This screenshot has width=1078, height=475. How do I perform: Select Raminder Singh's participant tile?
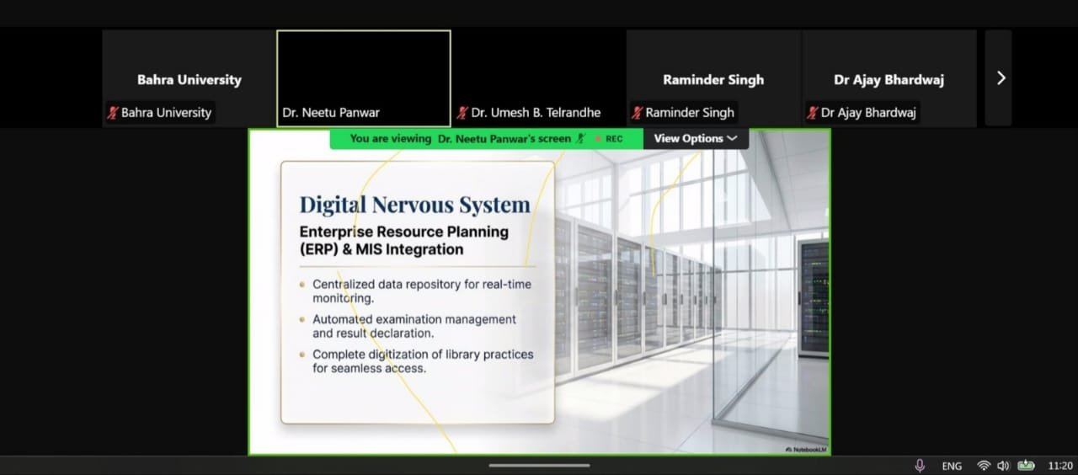click(x=712, y=78)
